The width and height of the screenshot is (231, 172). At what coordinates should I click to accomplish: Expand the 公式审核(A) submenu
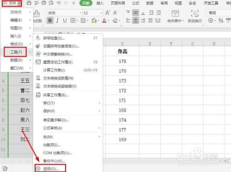[x=68, y=128]
